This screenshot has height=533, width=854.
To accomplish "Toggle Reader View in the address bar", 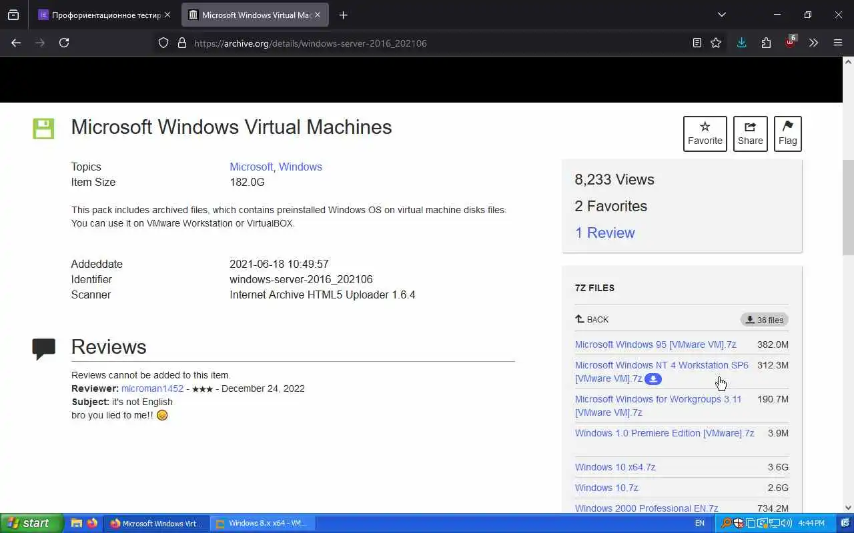I will (x=697, y=43).
